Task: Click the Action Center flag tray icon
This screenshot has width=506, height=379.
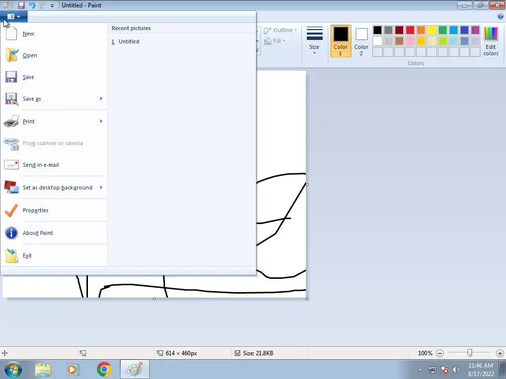Action: 444,370
